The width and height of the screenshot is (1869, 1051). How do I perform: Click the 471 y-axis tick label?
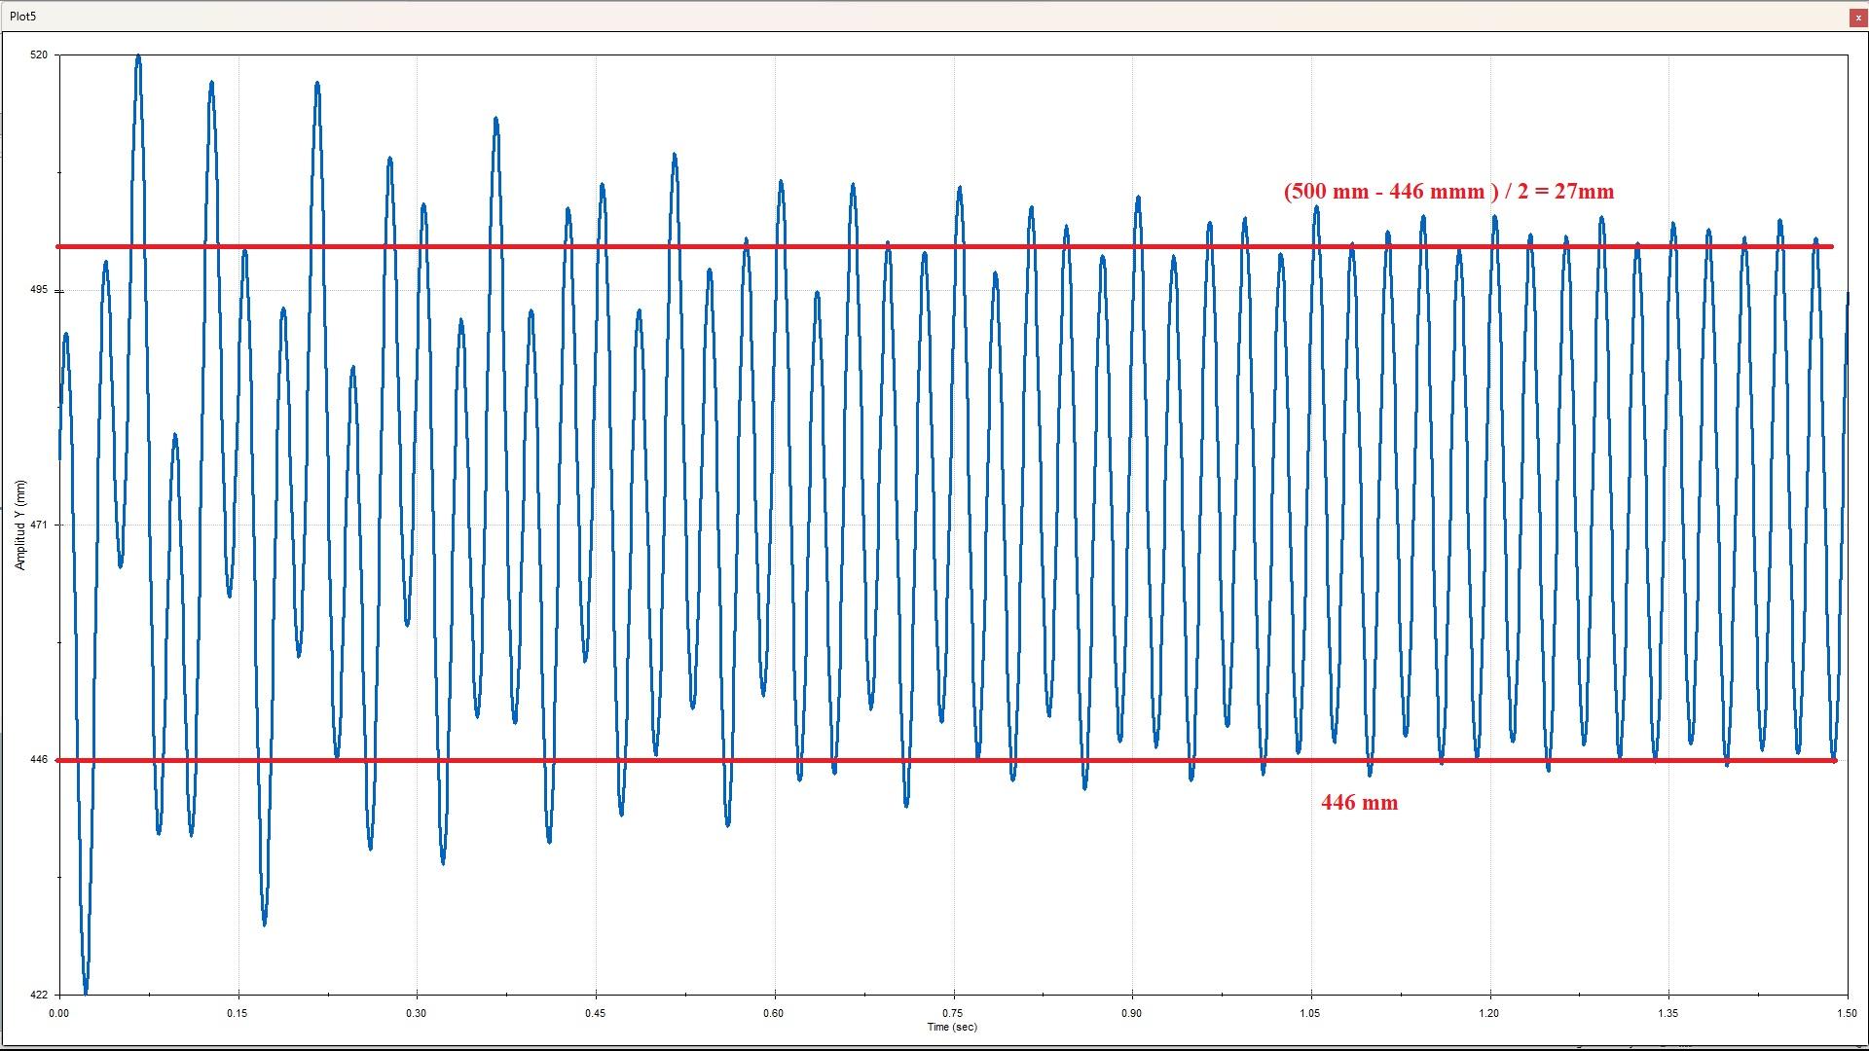click(x=39, y=525)
